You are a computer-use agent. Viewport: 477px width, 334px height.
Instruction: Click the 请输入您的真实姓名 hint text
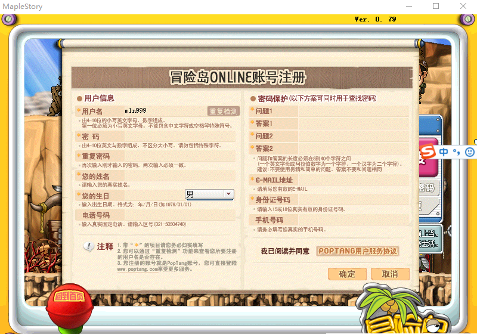[105, 185]
